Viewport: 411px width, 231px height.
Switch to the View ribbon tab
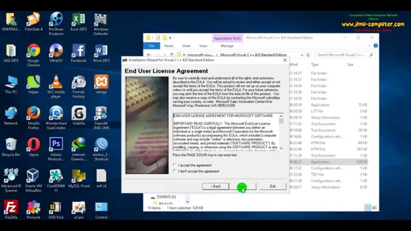tap(203, 46)
